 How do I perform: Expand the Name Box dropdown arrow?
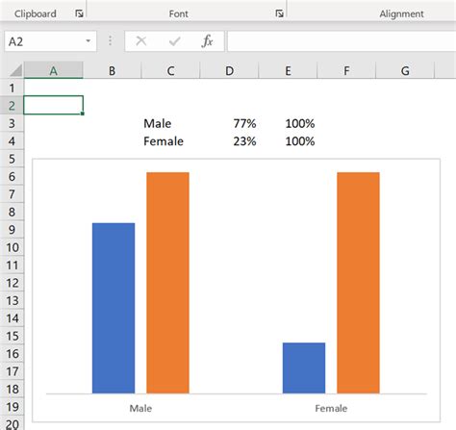tap(88, 41)
